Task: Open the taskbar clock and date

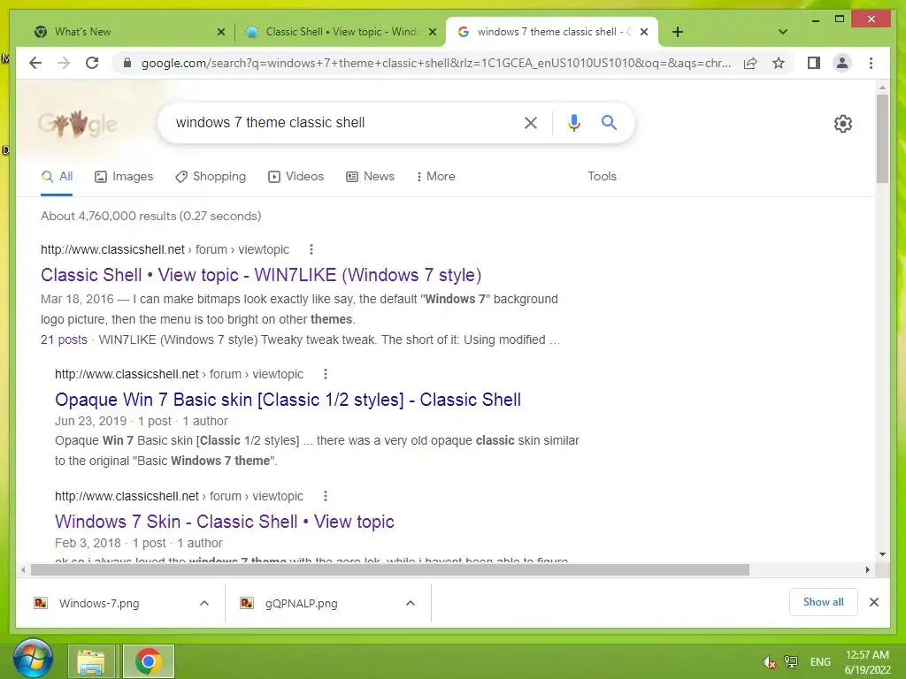Action: point(867,662)
